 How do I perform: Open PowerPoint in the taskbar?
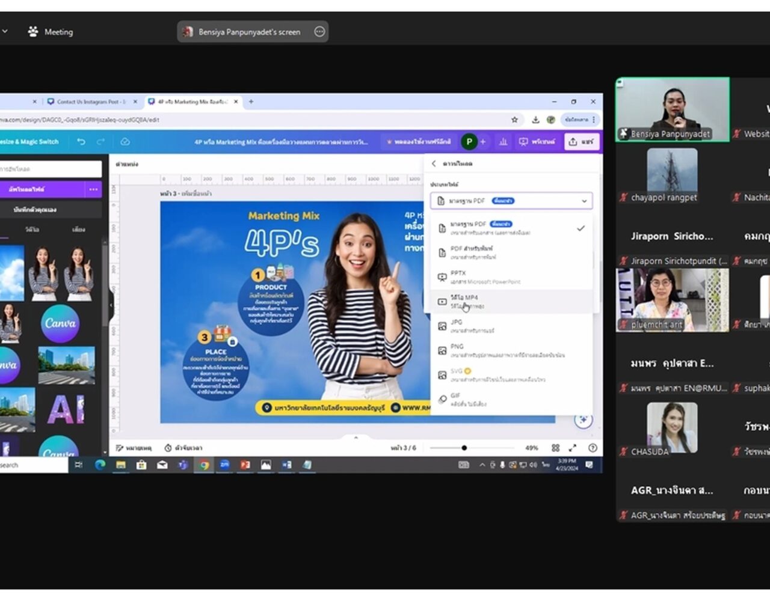point(245,465)
